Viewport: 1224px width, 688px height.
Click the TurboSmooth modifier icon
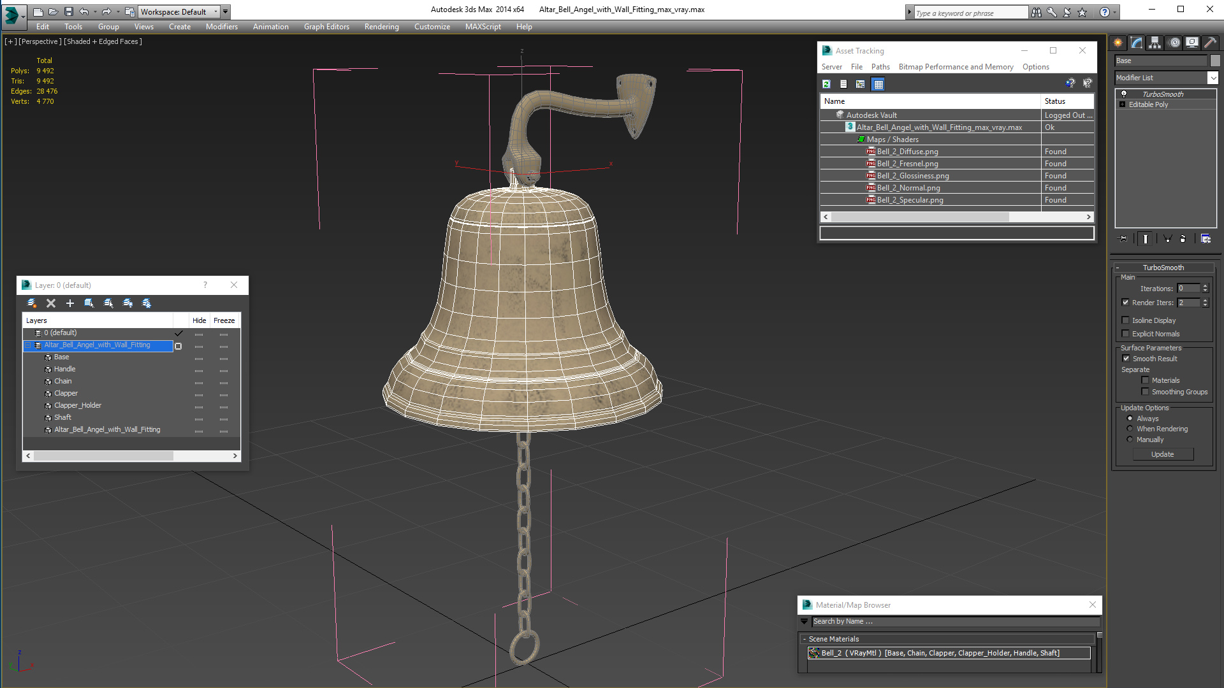tap(1123, 93)
